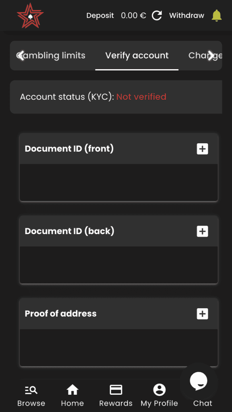This screenshot has height=412, width=232.
Task: Expand Document ID (front) with plus icon
Action: click(x=202, y=149)
